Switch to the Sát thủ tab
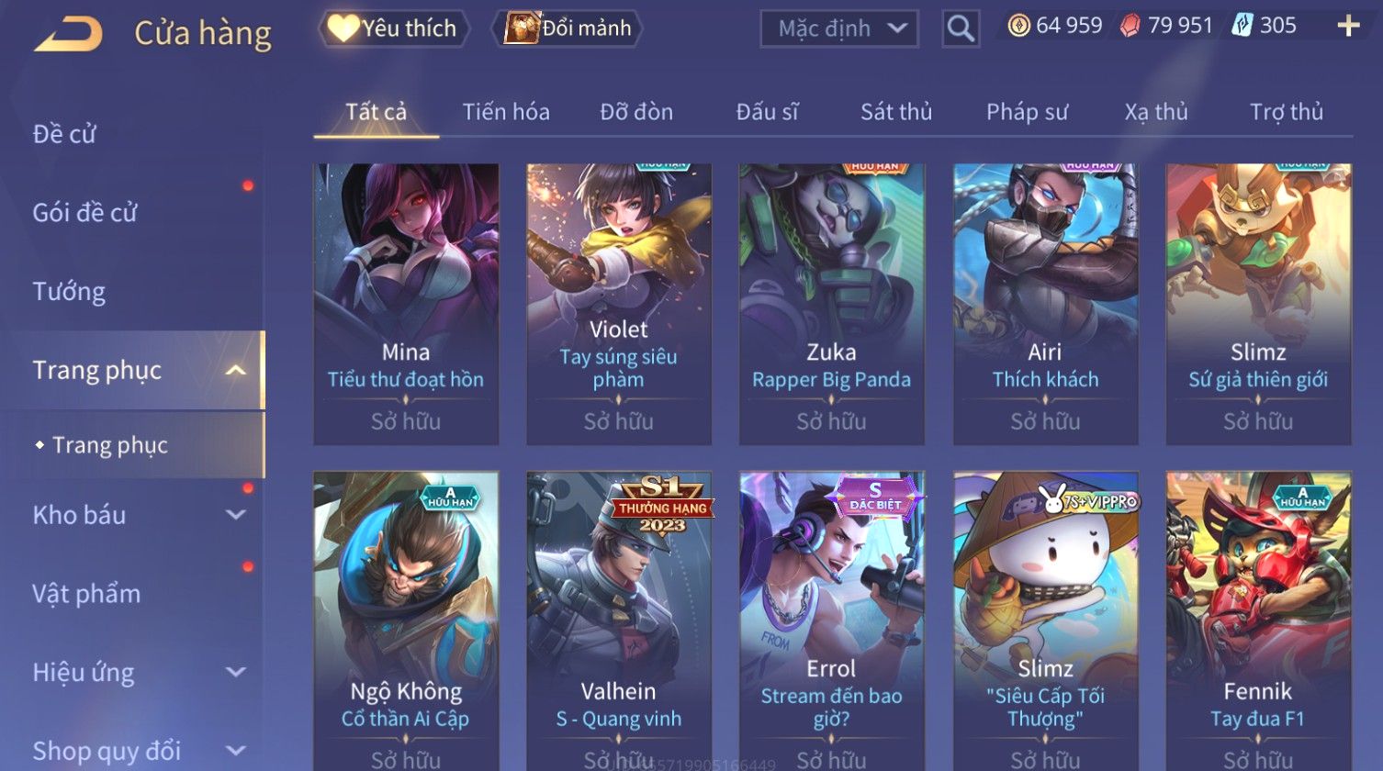The width and height of the screenshot is (1383, 771). point(896,112)
